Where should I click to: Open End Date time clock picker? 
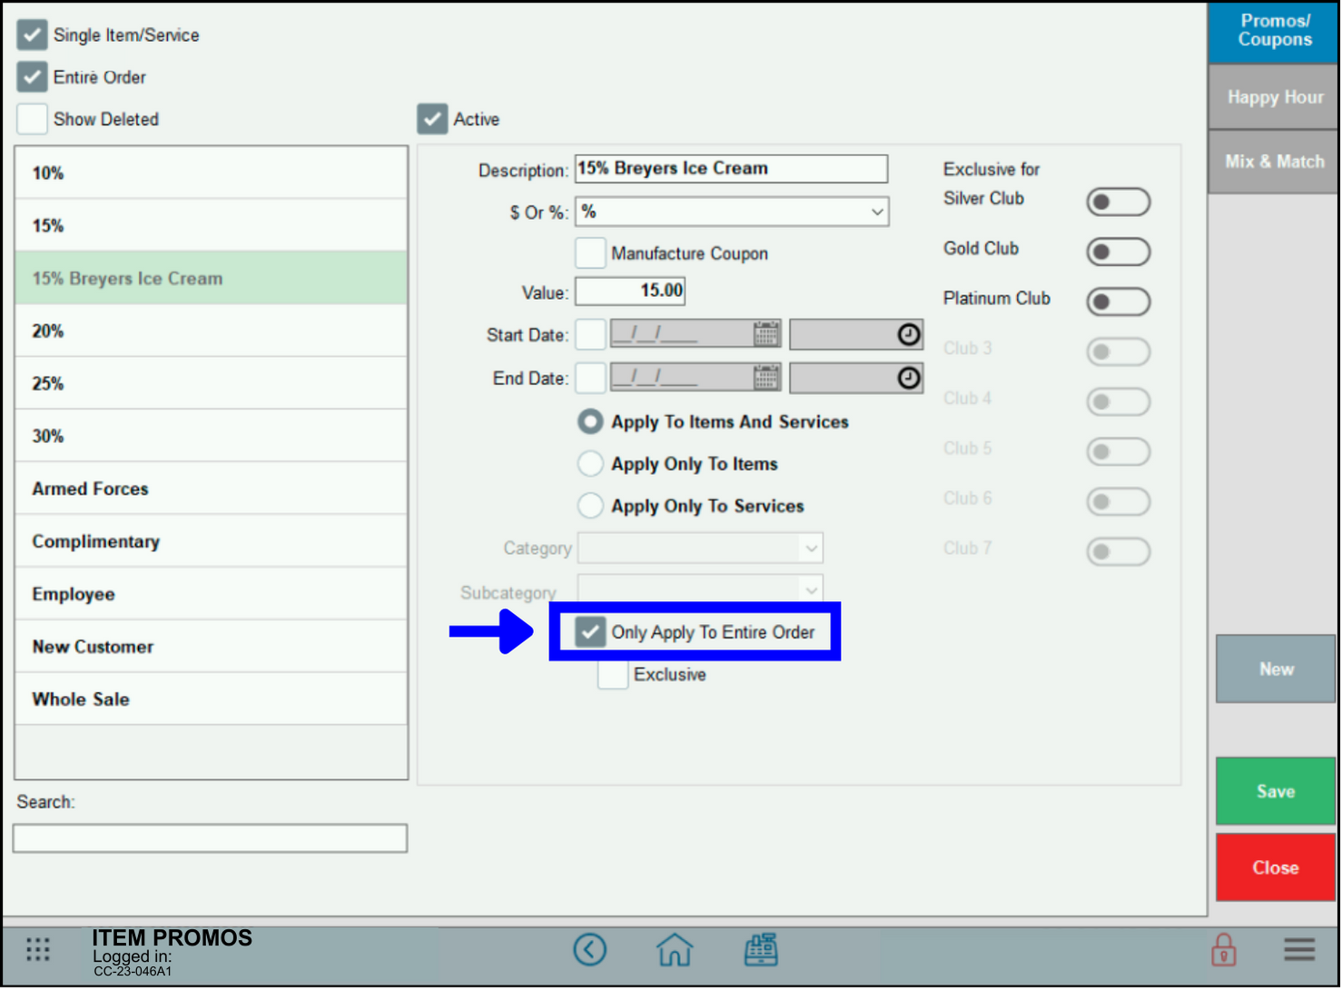click(x=908, y=378)
